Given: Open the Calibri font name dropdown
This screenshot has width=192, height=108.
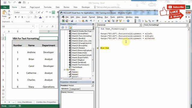Looking at the screenshot, I should (x=29, y=12).
